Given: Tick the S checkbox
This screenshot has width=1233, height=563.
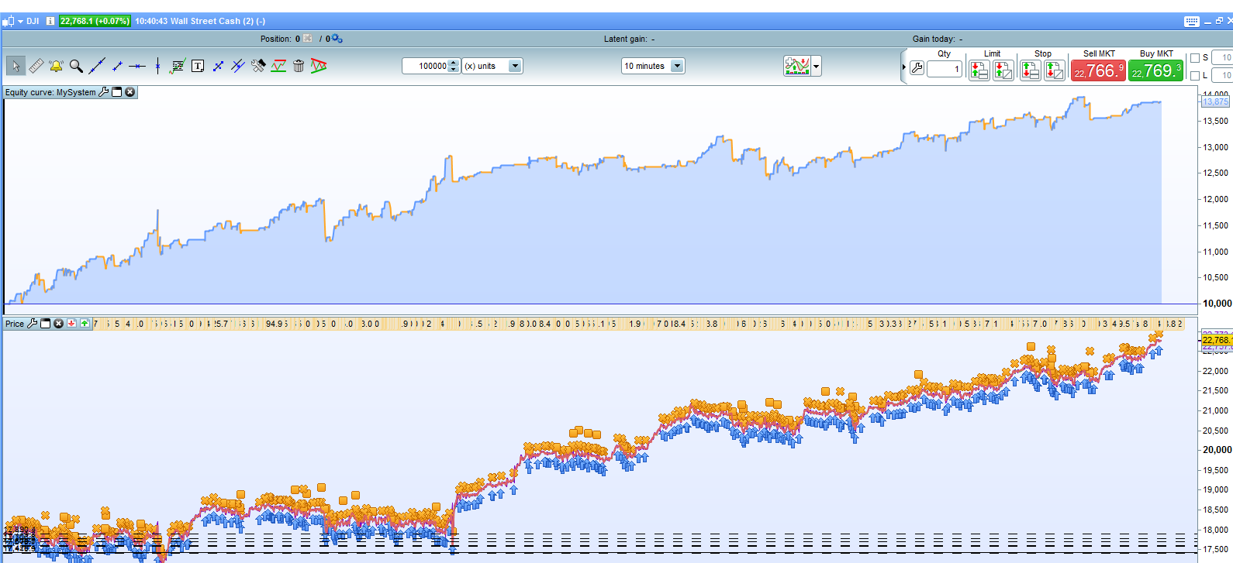Looking at the screenshot, I should coord(1195,58).
